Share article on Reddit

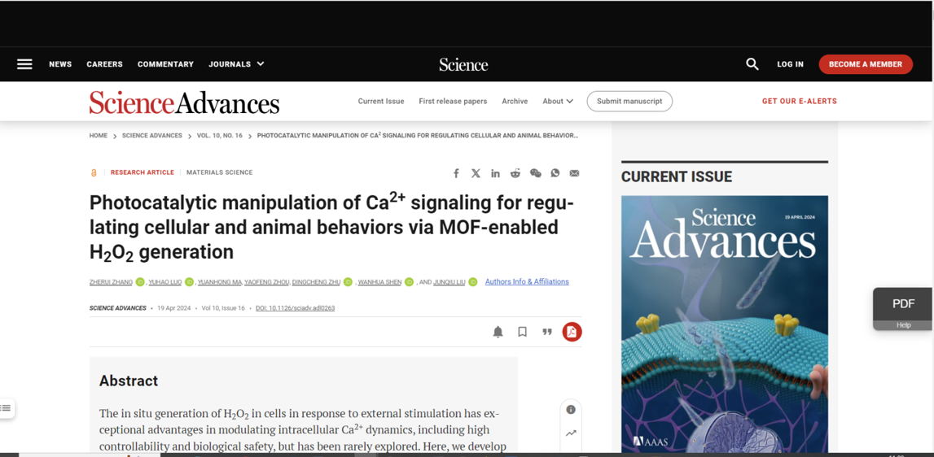[515, 173]
